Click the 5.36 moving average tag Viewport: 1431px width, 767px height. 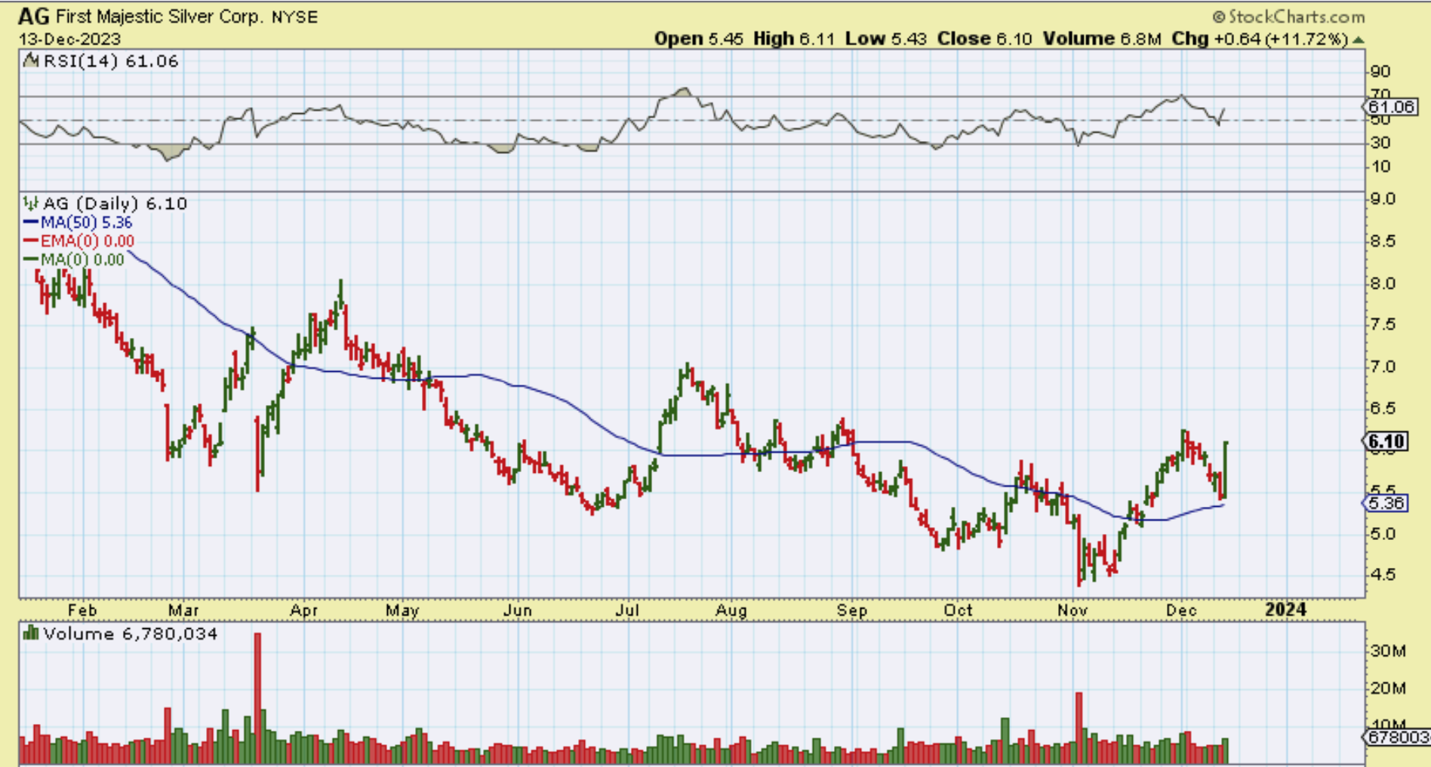click(x=1386, y=502)
